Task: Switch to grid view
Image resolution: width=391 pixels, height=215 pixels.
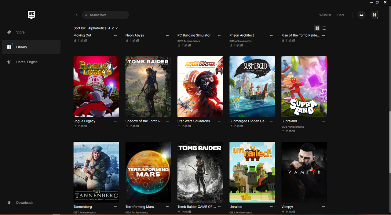Action: (317, 28)
